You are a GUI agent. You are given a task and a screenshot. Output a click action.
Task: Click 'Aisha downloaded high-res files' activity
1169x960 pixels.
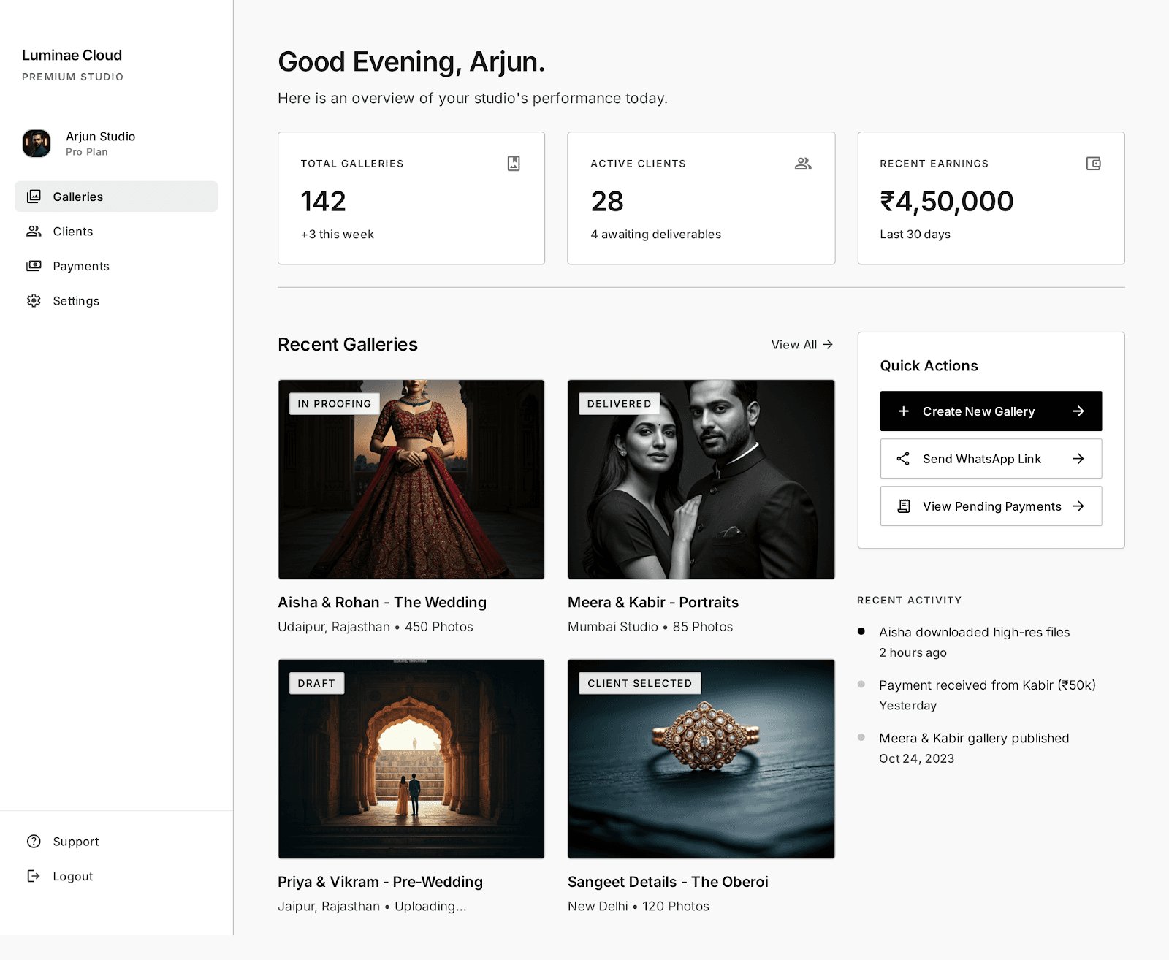pos(974,632)
